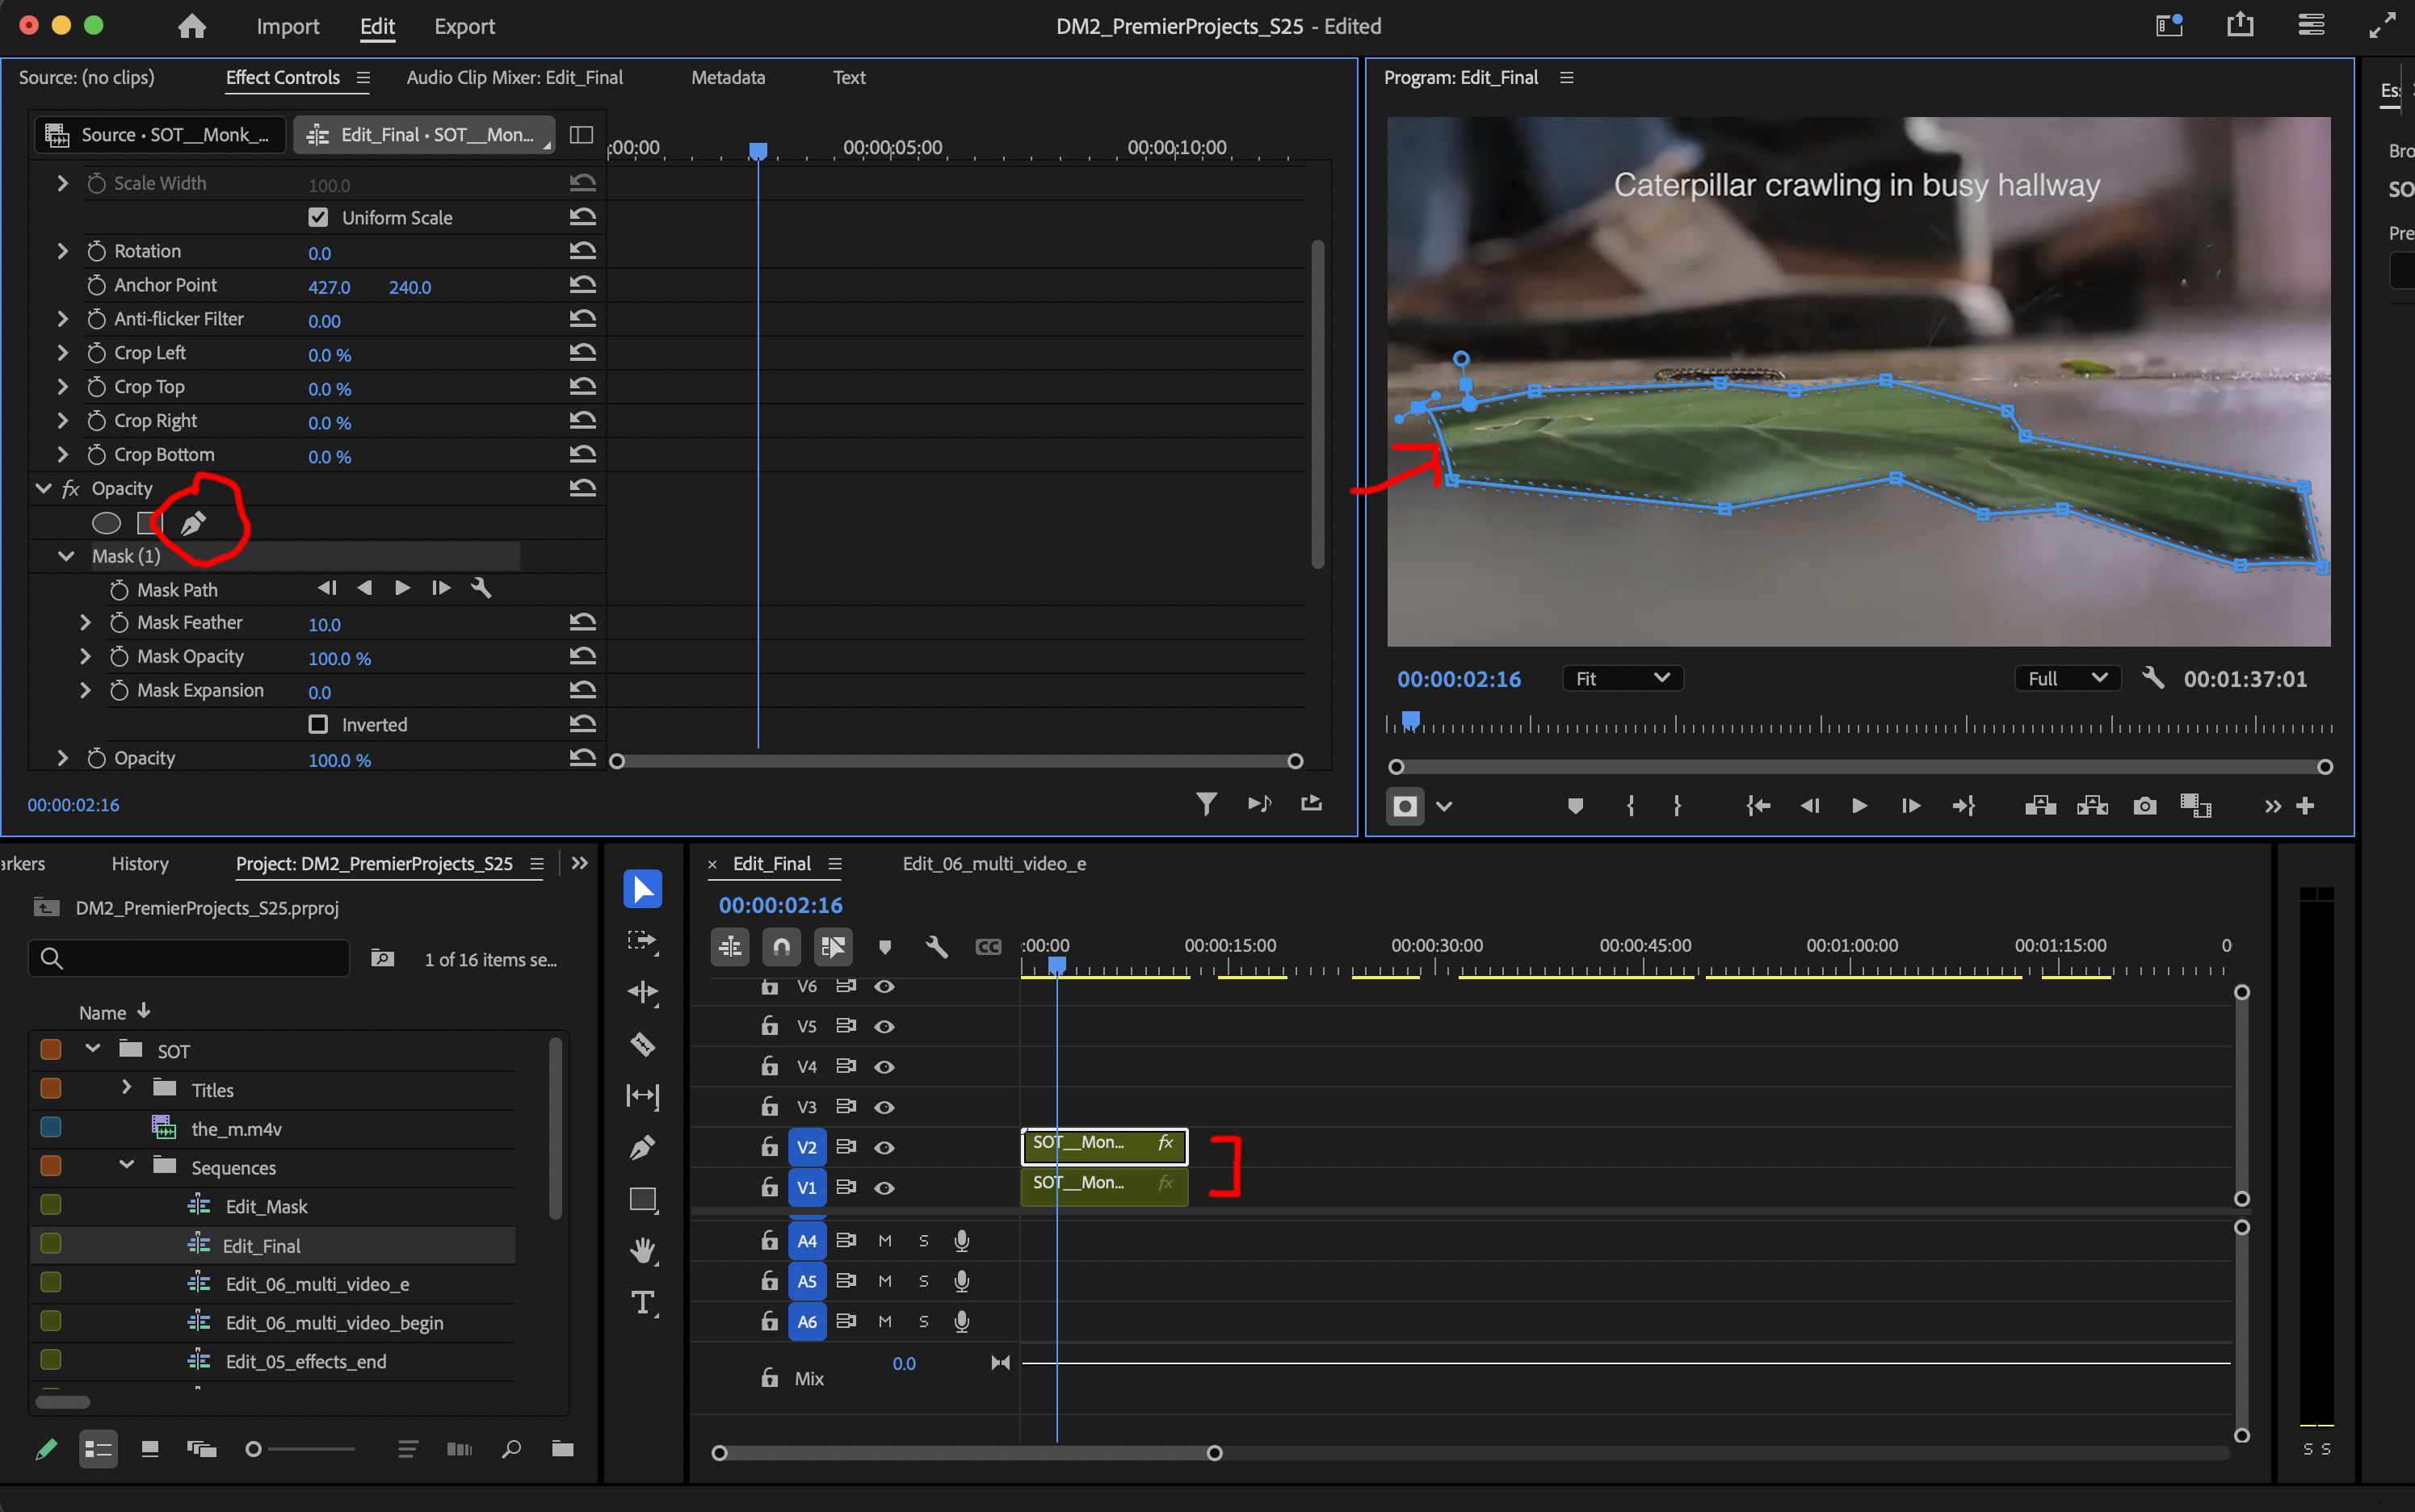This screenshot has height=1512, width=2415.
Task: Toggle Snap in Timeline magnet icon
Action: pos(781,946)
